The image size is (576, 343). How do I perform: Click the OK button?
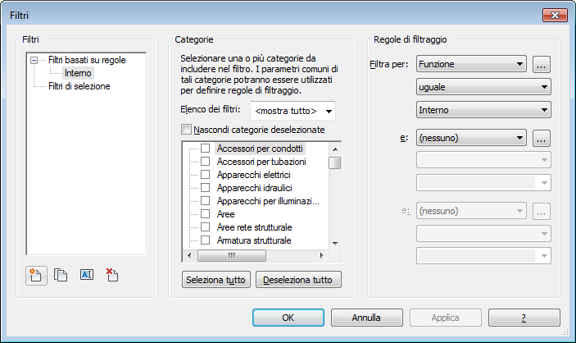(288, 317)
